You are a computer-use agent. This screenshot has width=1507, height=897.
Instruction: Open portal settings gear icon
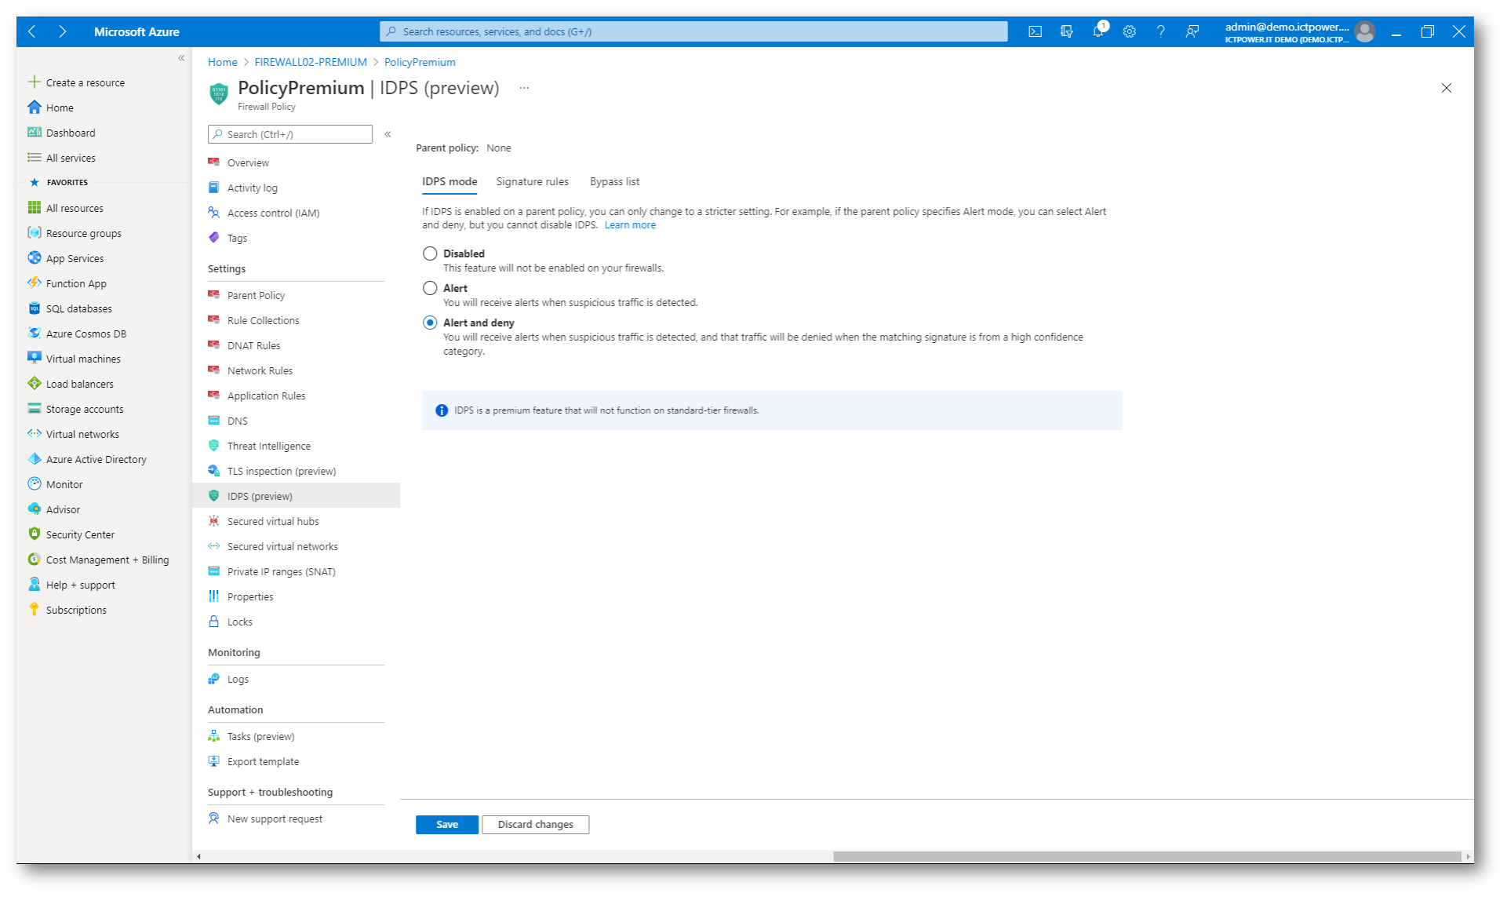(x=1129, y=31)
